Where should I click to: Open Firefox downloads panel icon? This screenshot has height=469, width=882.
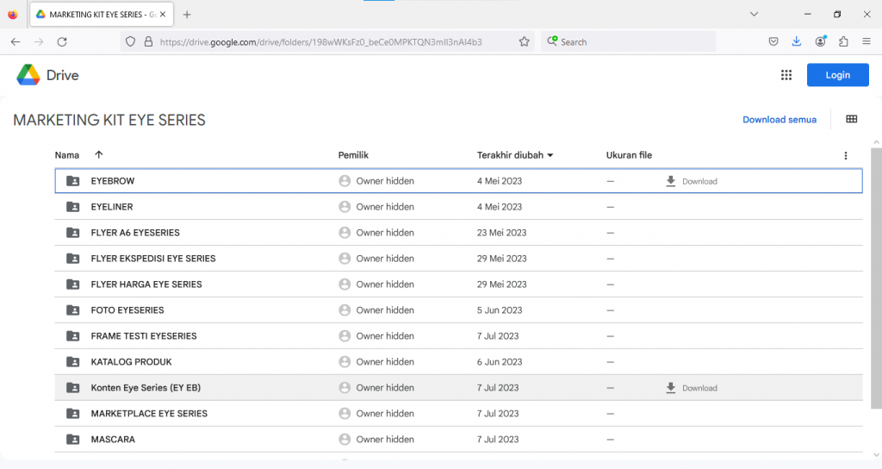tap(797, 41)
